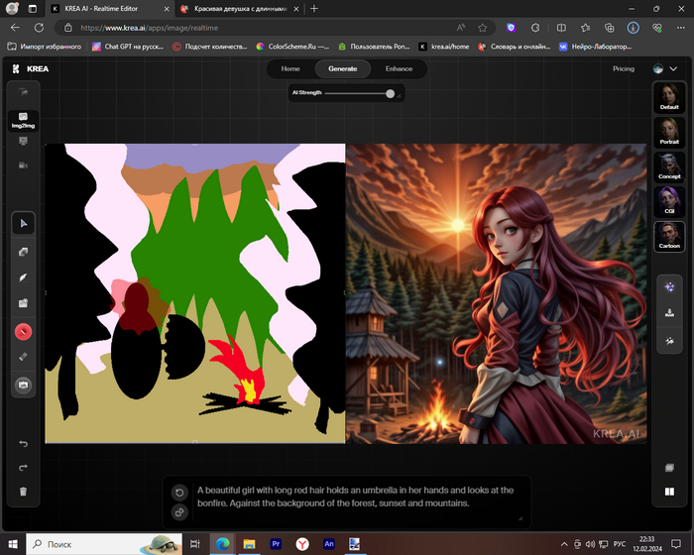Select the brush tool in left toolbar
The width and height of the screenshot is (694, 555).
click(24, 277)
